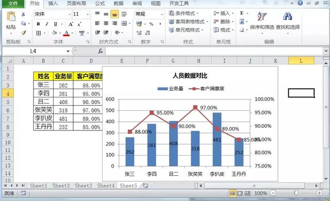Click the increase indent icon

(106, 32)
